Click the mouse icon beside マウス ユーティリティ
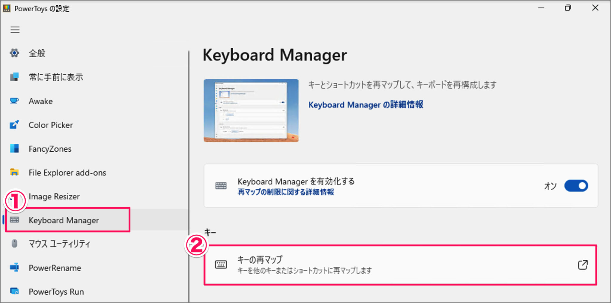The image size is (611, 303). [x=14, y=244]
